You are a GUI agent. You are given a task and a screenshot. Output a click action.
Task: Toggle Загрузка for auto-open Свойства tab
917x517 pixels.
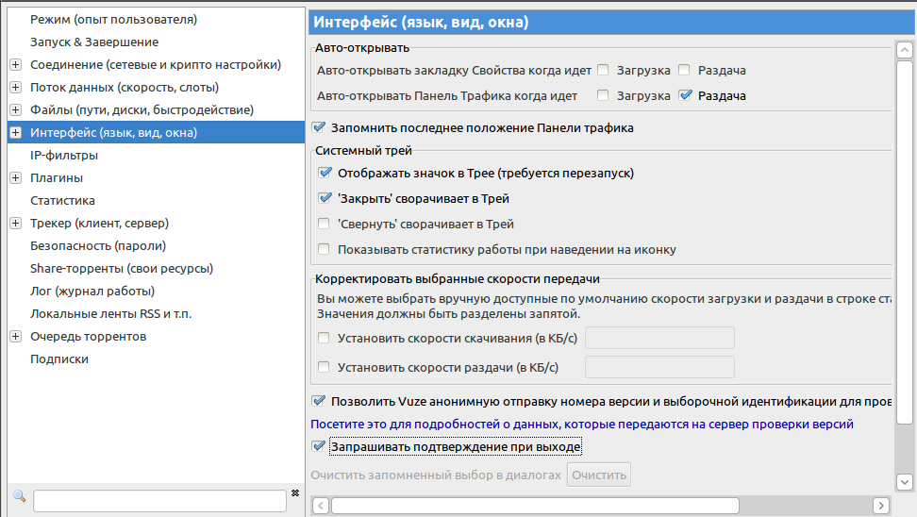[603, 70]
